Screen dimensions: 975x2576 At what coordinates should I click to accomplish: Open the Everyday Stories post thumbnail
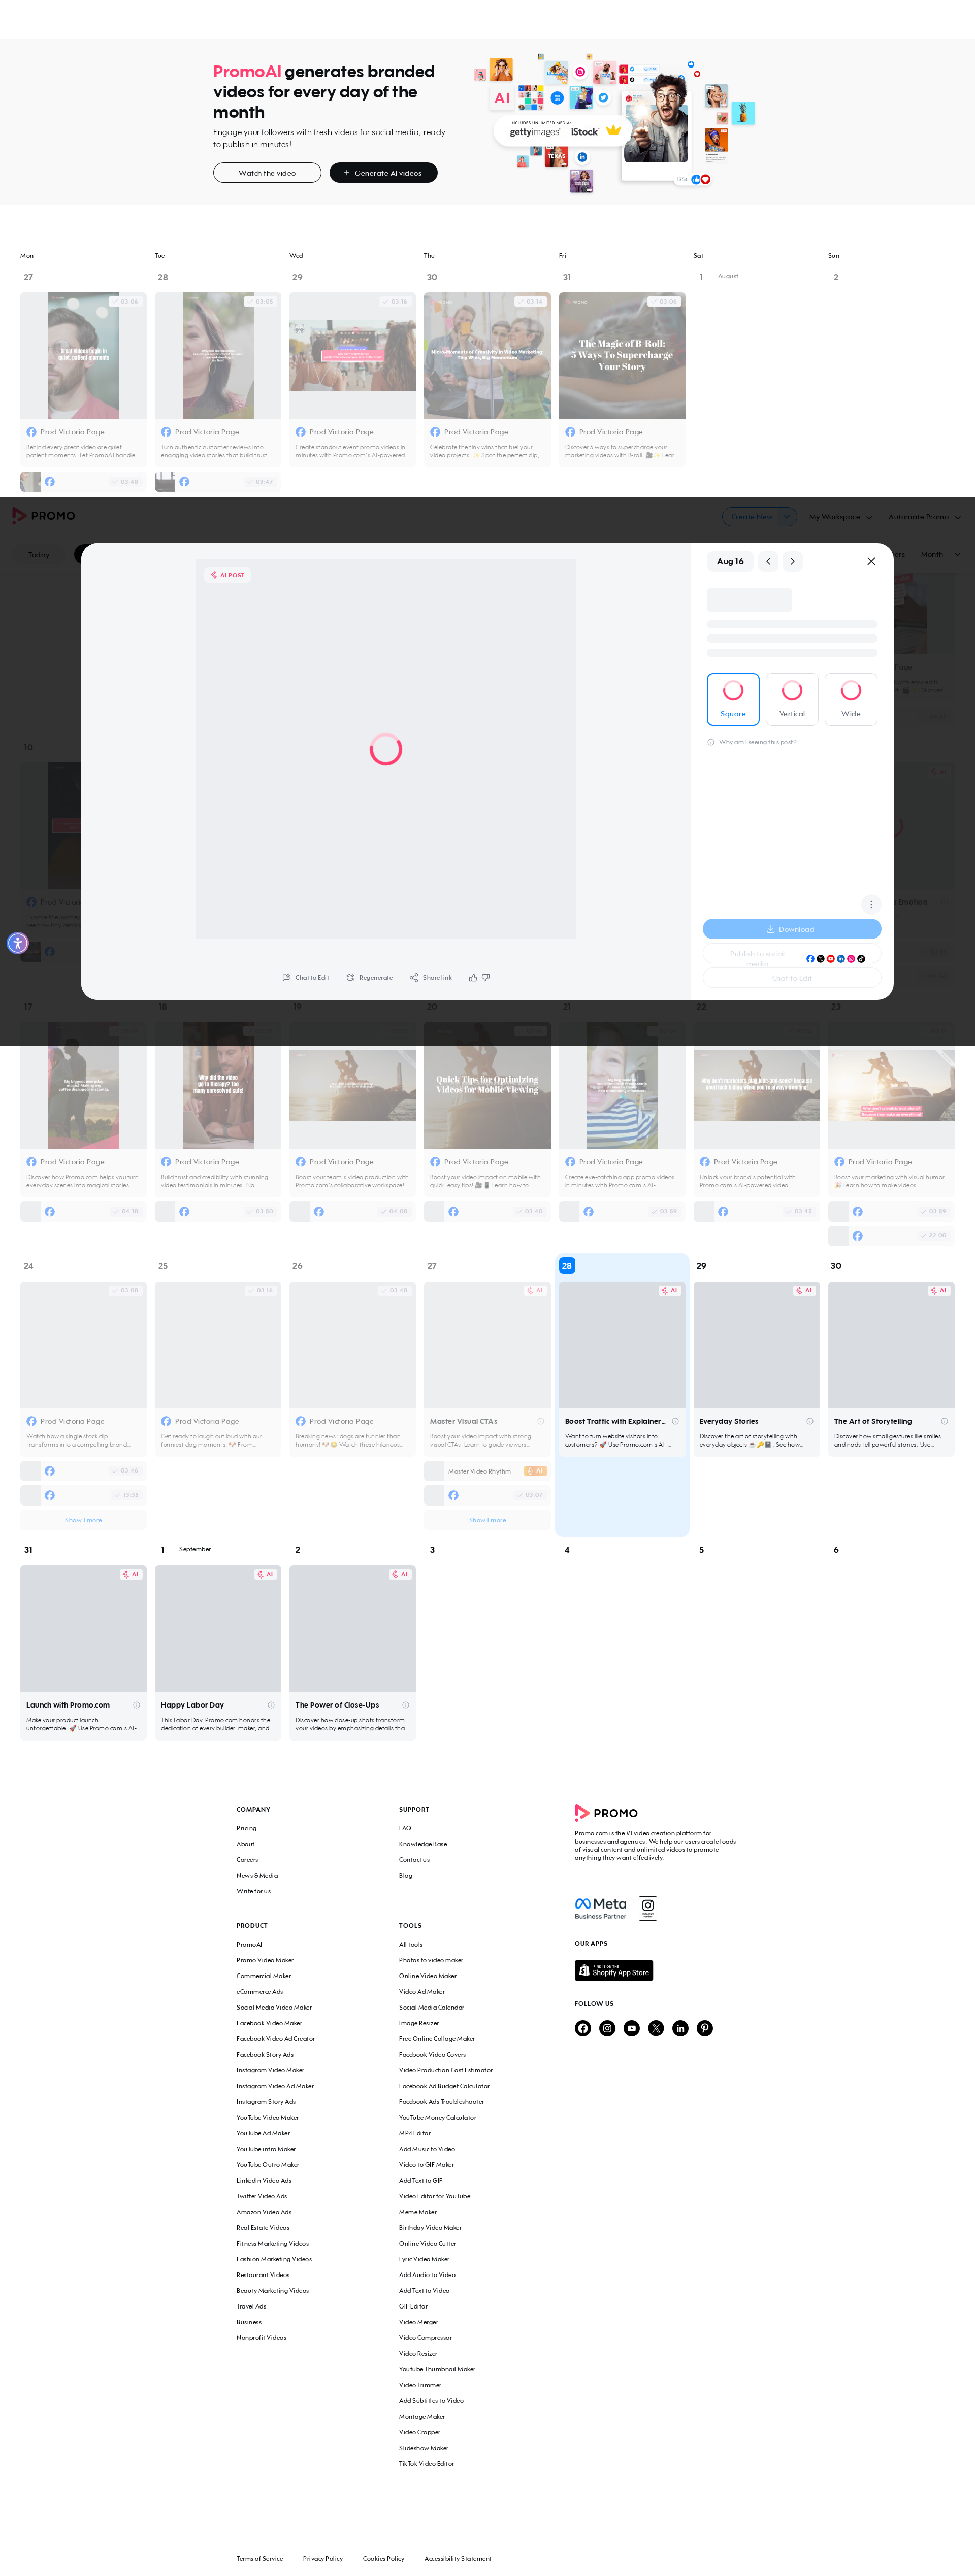[757, 1345]
